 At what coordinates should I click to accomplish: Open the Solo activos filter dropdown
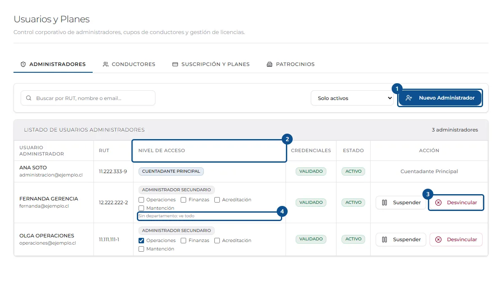(x=352, y=98)
